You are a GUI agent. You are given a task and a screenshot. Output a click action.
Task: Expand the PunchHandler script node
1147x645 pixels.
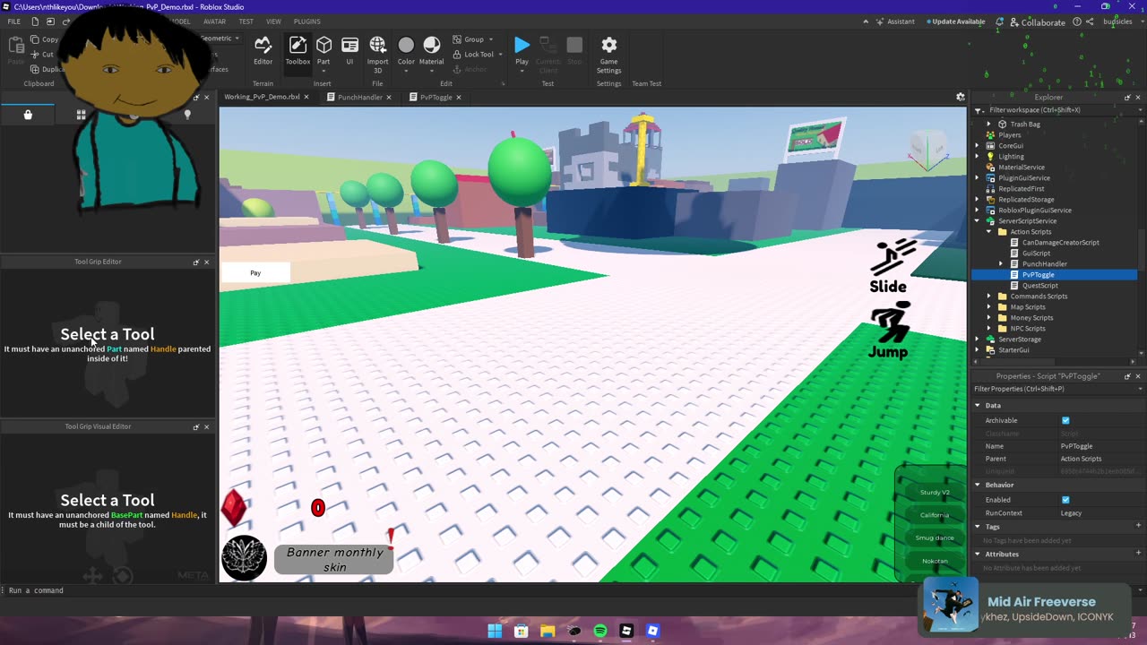pos(1001,263)
